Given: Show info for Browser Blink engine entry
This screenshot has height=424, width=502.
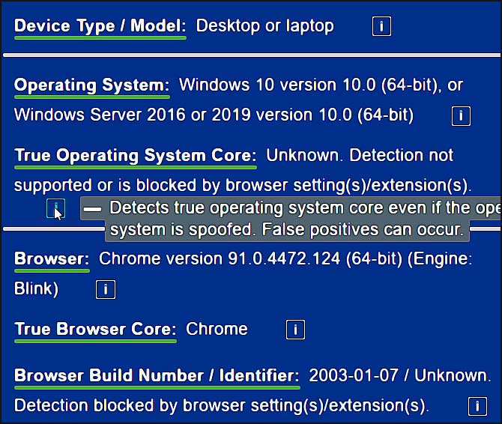Looking at the screenshot, I should [106, 290].
